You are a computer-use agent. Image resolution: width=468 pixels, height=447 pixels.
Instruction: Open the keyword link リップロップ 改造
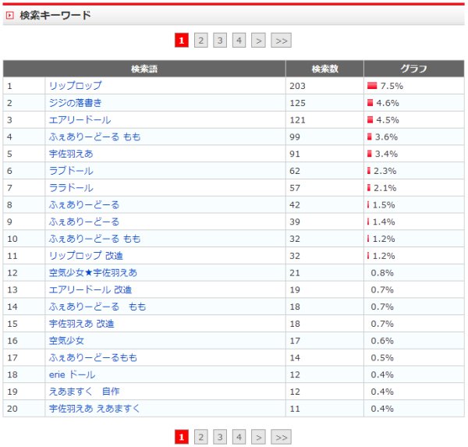click(86, 256)
